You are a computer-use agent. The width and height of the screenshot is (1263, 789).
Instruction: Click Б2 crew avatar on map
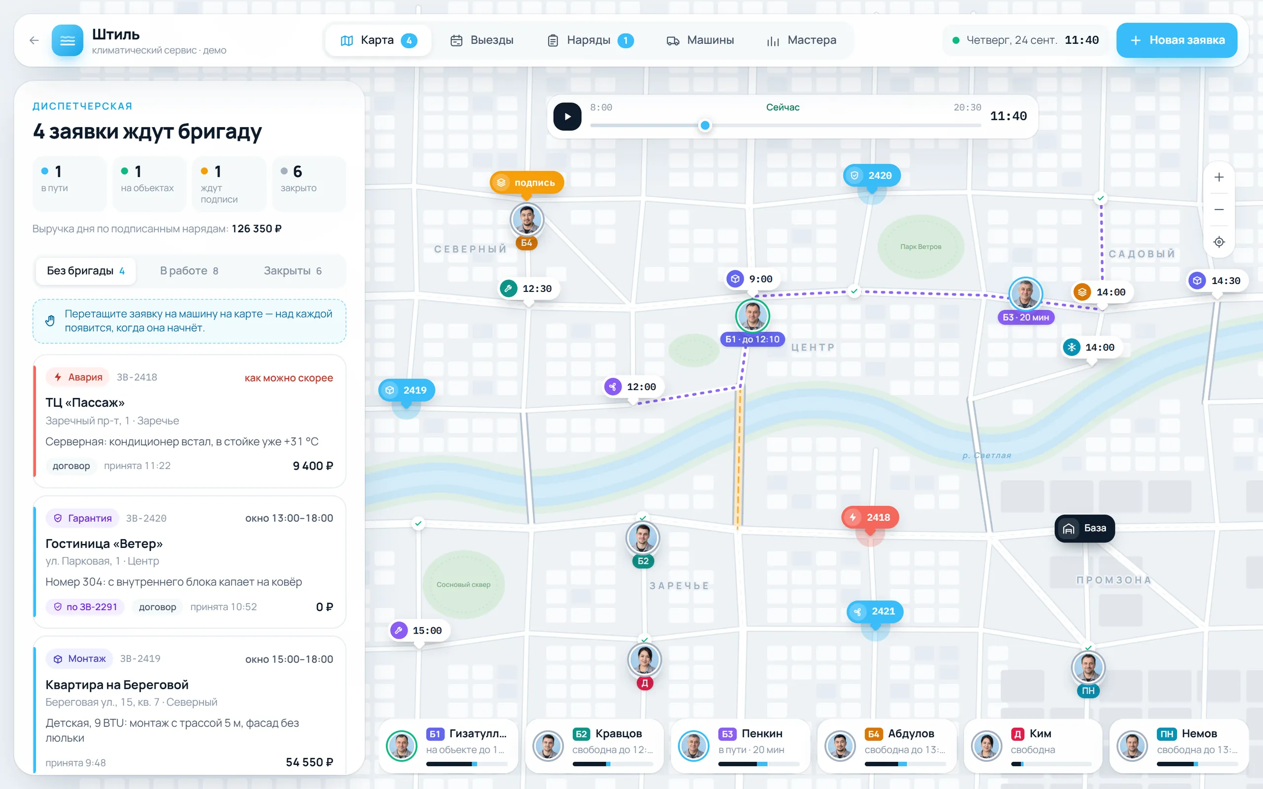point(642,538)
